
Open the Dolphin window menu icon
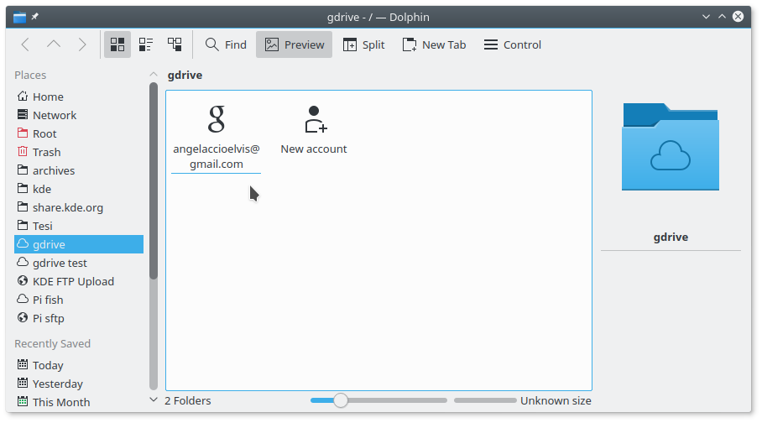pyautogui.click(x=19, y=17)
